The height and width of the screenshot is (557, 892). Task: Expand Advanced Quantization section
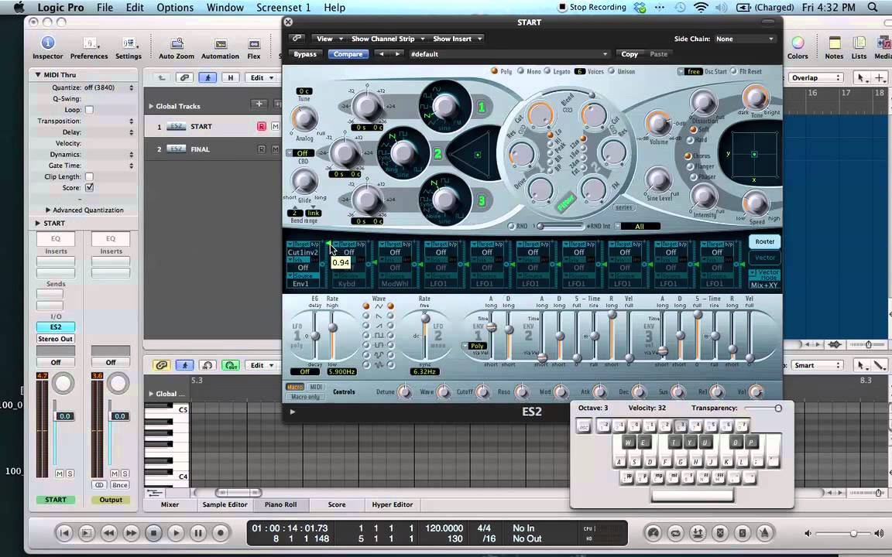[48, 210]
